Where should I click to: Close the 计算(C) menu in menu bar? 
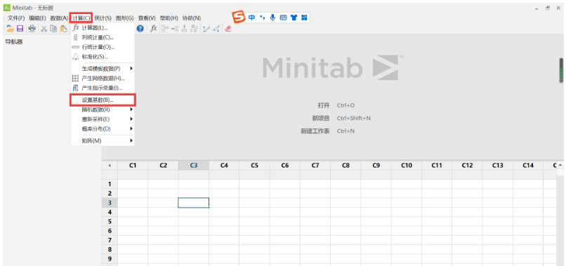tap(81, 18)
